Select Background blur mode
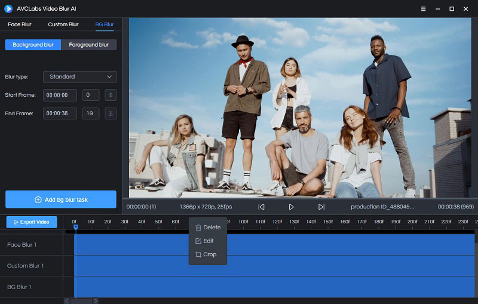The image size is (478, 304). pos(33,45)
